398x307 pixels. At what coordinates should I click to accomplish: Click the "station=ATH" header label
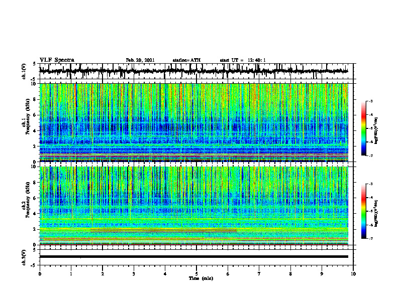pyautogui.click(x=186, y=60)
